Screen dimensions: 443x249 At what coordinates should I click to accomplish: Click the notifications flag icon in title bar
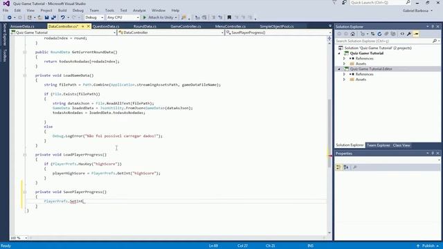(x=334, y=3)
